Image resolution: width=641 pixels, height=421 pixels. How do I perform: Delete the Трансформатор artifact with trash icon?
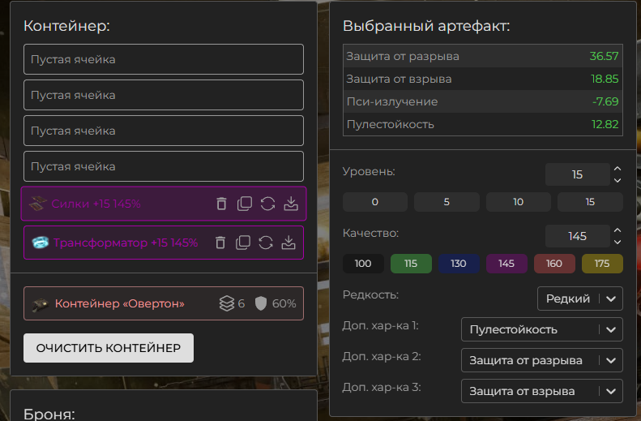tap(221, 243)
